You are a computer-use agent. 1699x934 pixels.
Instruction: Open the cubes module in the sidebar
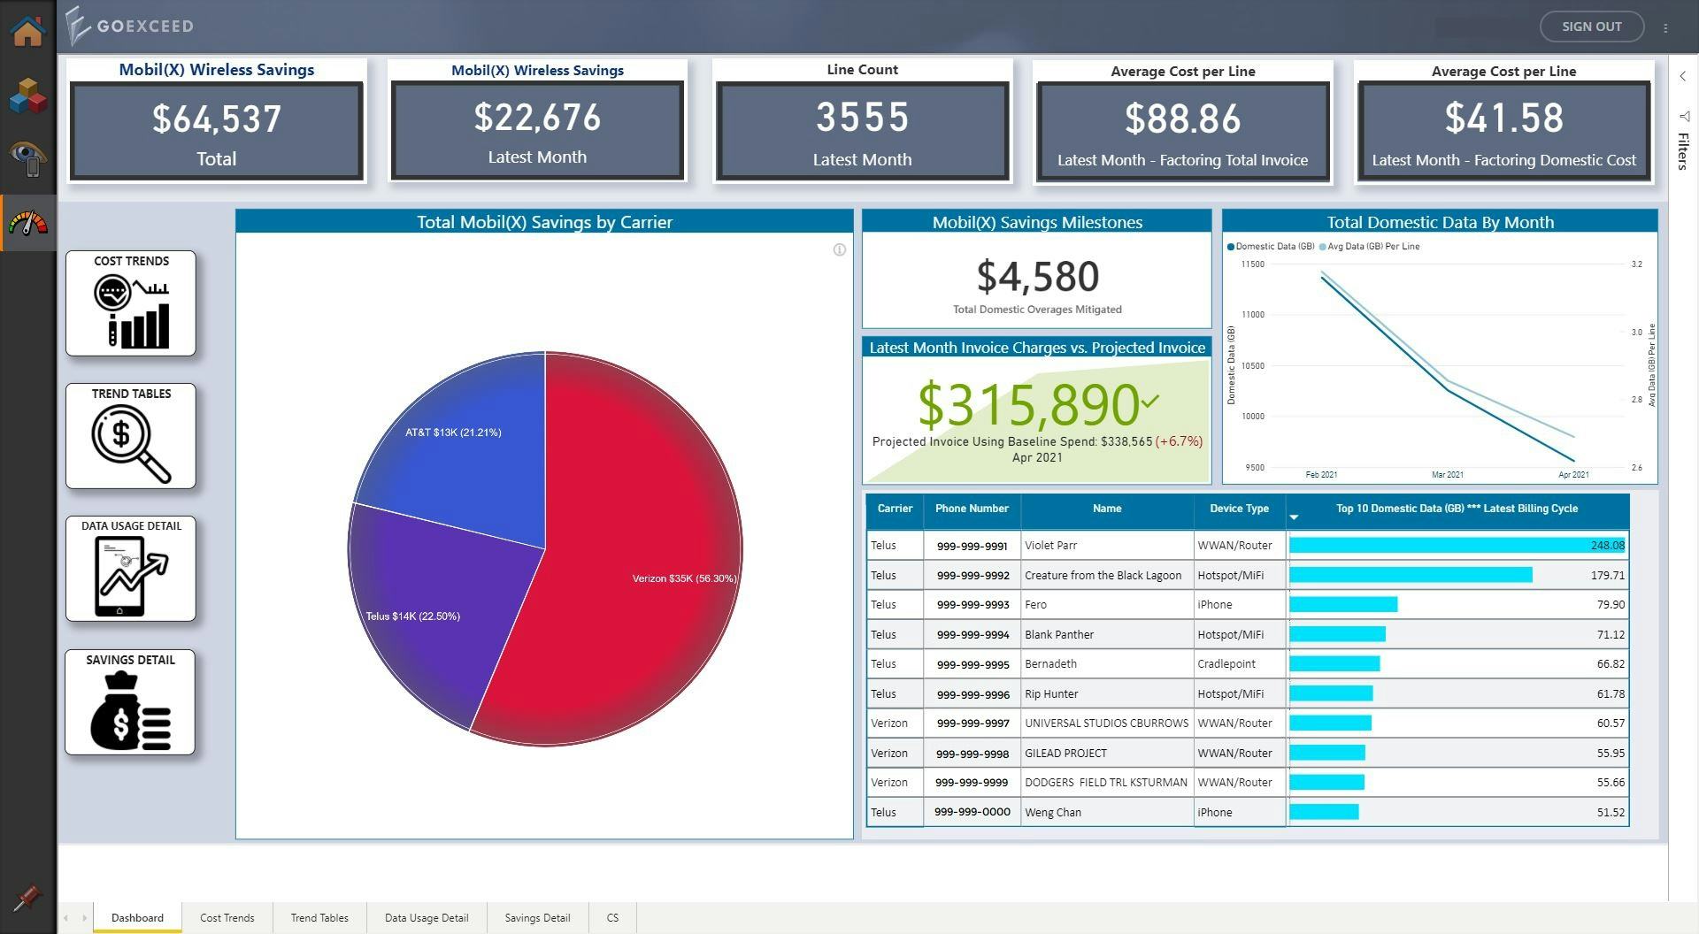click(x=28, y=96)
